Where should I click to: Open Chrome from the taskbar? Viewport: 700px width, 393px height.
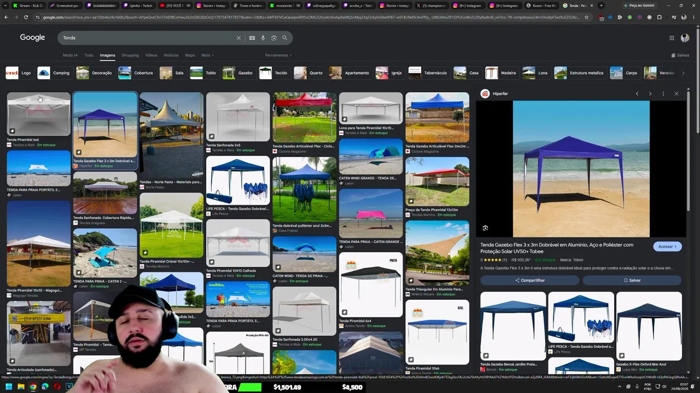coord(33,387)
